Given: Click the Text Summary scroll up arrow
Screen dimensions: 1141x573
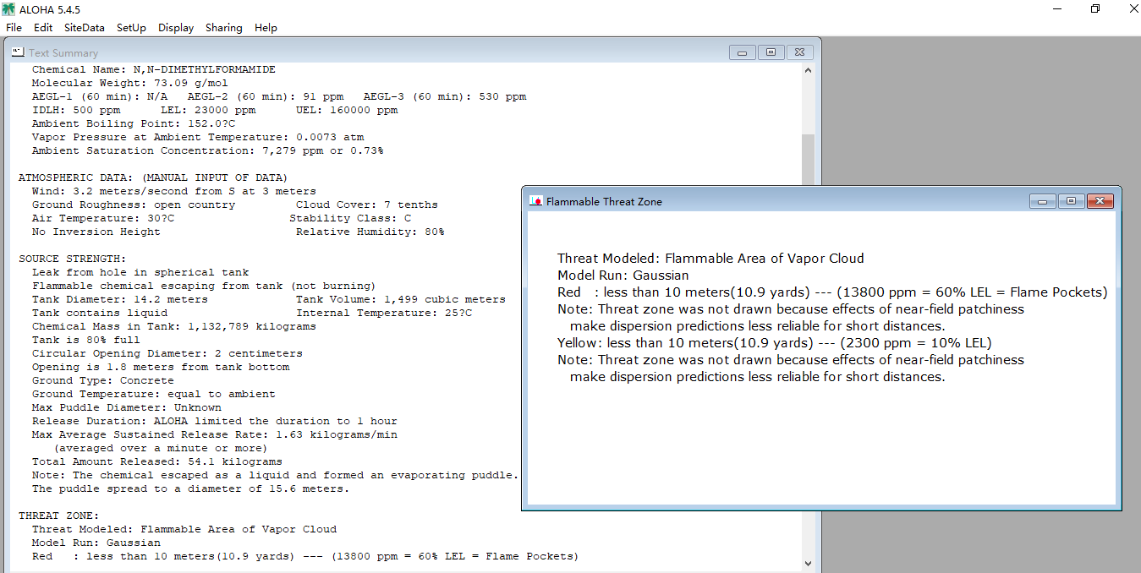Looking at the screenshot, I should [808, 71].
